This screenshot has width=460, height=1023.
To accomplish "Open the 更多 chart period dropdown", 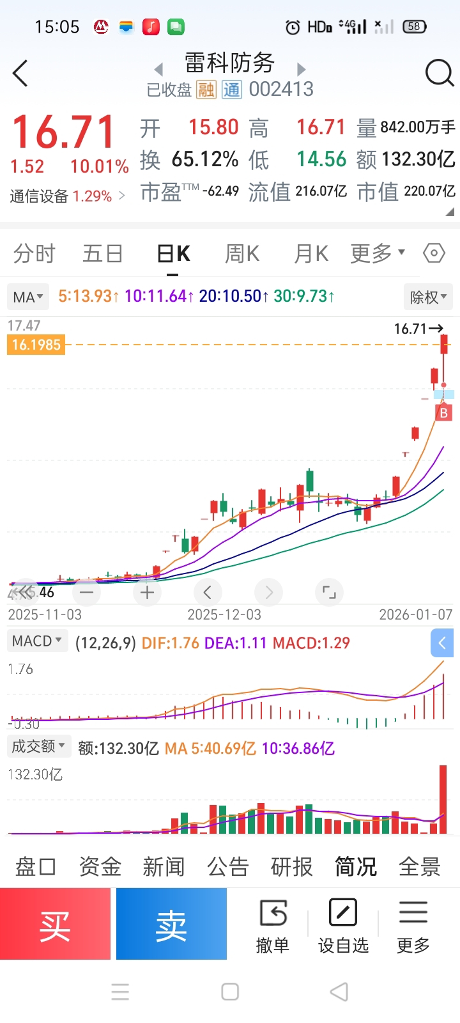I will tap(378, 253).
